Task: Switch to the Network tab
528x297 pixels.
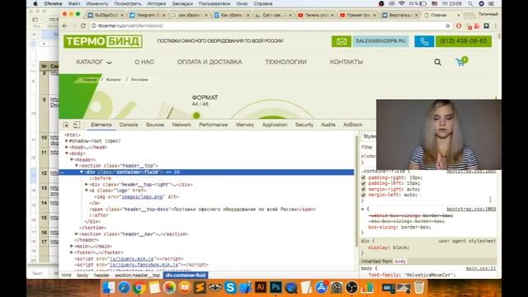Action: [x=181, y=125]
